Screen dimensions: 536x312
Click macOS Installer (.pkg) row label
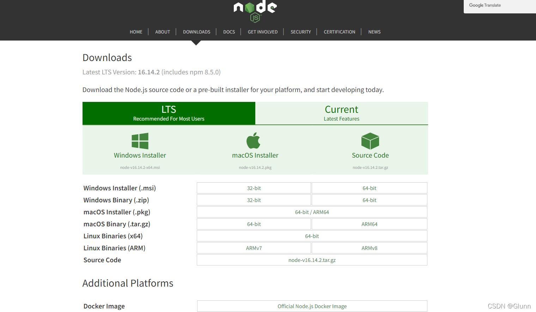[117, 212]
